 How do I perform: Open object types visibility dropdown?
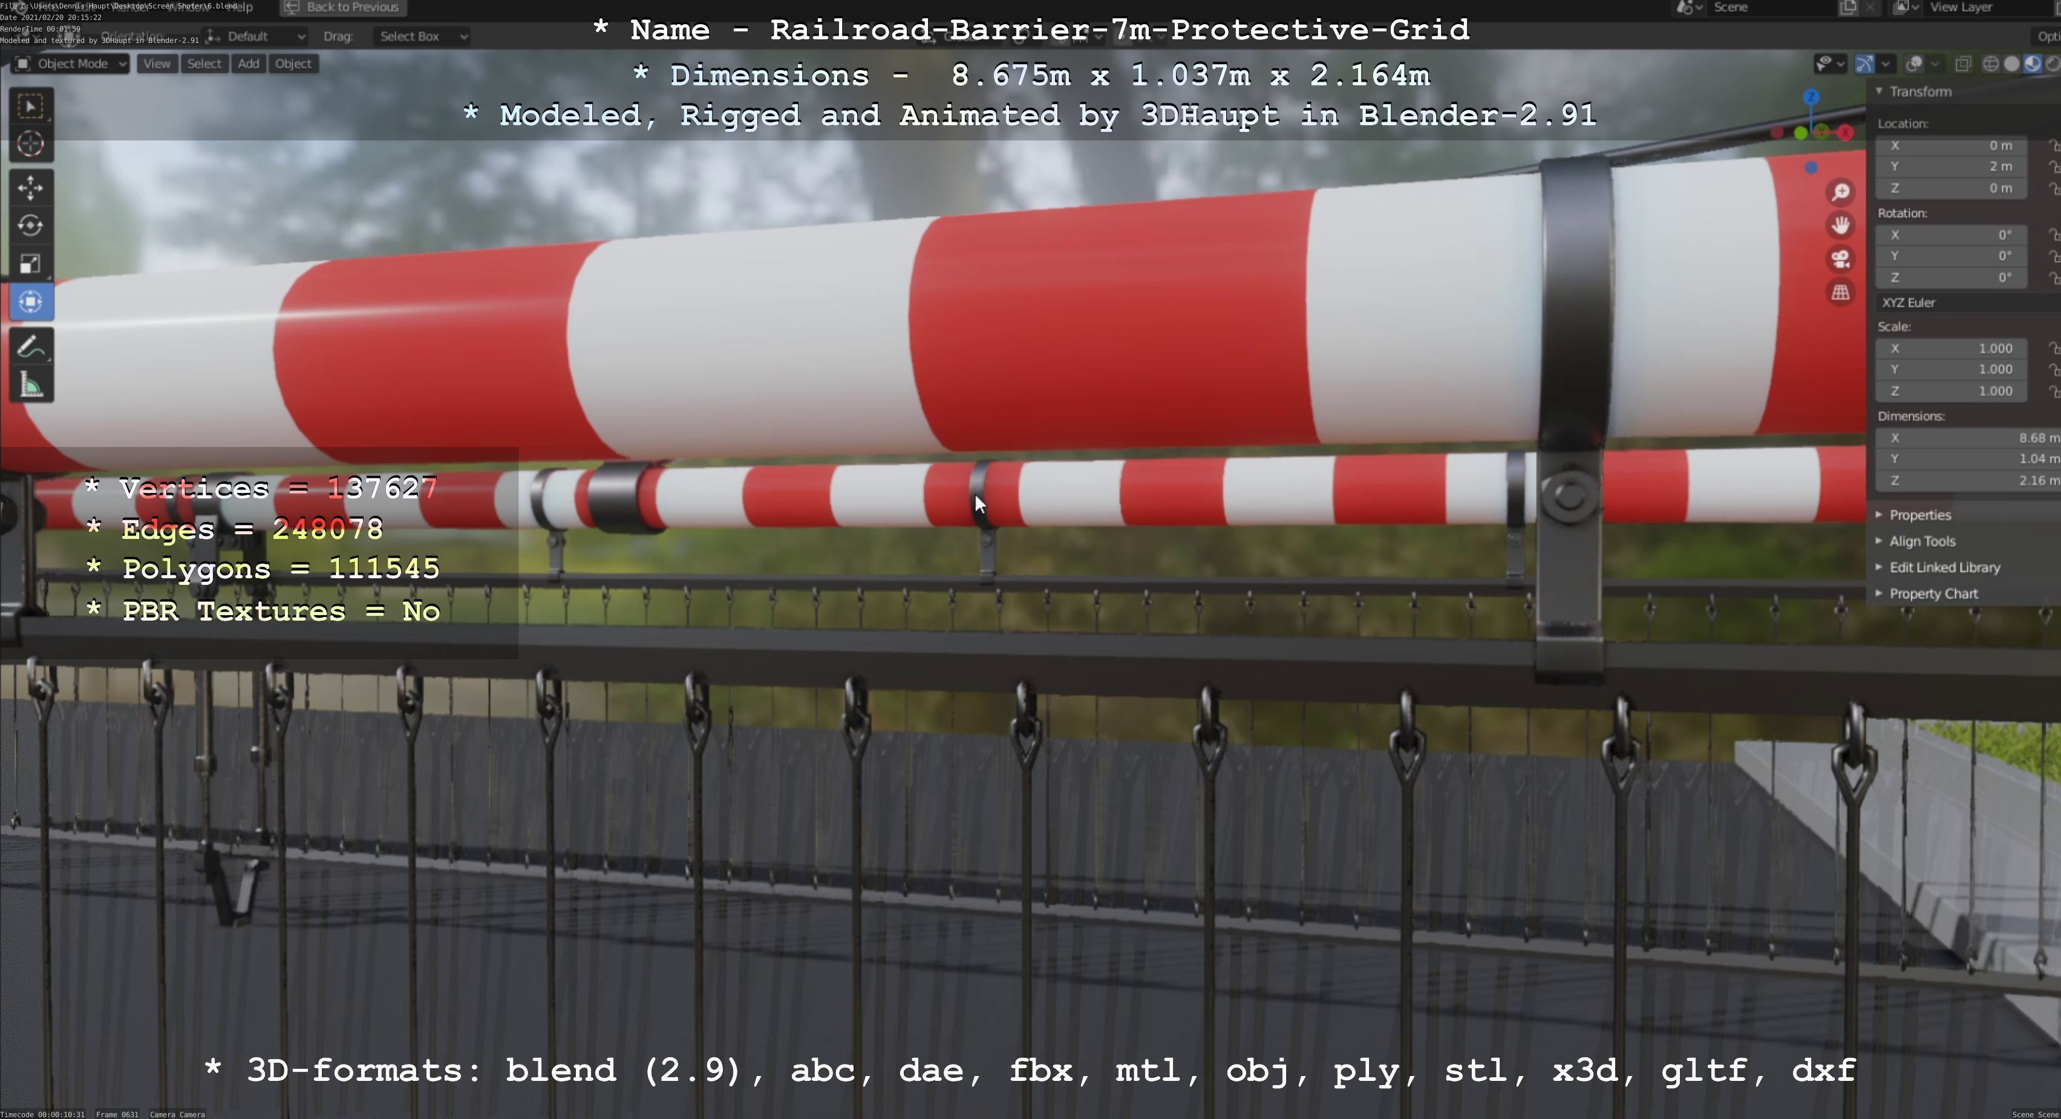1830,64
